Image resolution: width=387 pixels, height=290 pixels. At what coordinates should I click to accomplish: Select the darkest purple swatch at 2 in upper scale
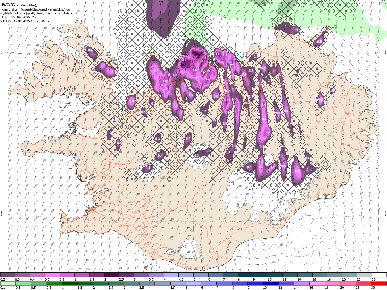(112, 275)
